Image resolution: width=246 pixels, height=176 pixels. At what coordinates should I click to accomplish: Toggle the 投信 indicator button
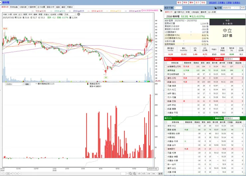(15, 14)
